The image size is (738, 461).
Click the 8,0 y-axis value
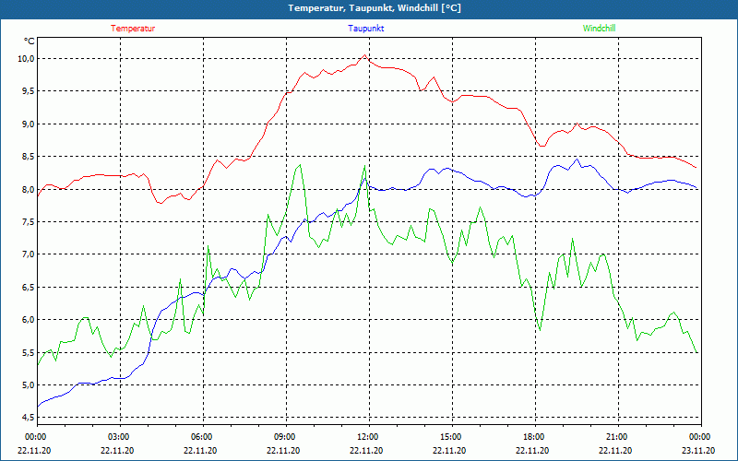tap(28, 190)
